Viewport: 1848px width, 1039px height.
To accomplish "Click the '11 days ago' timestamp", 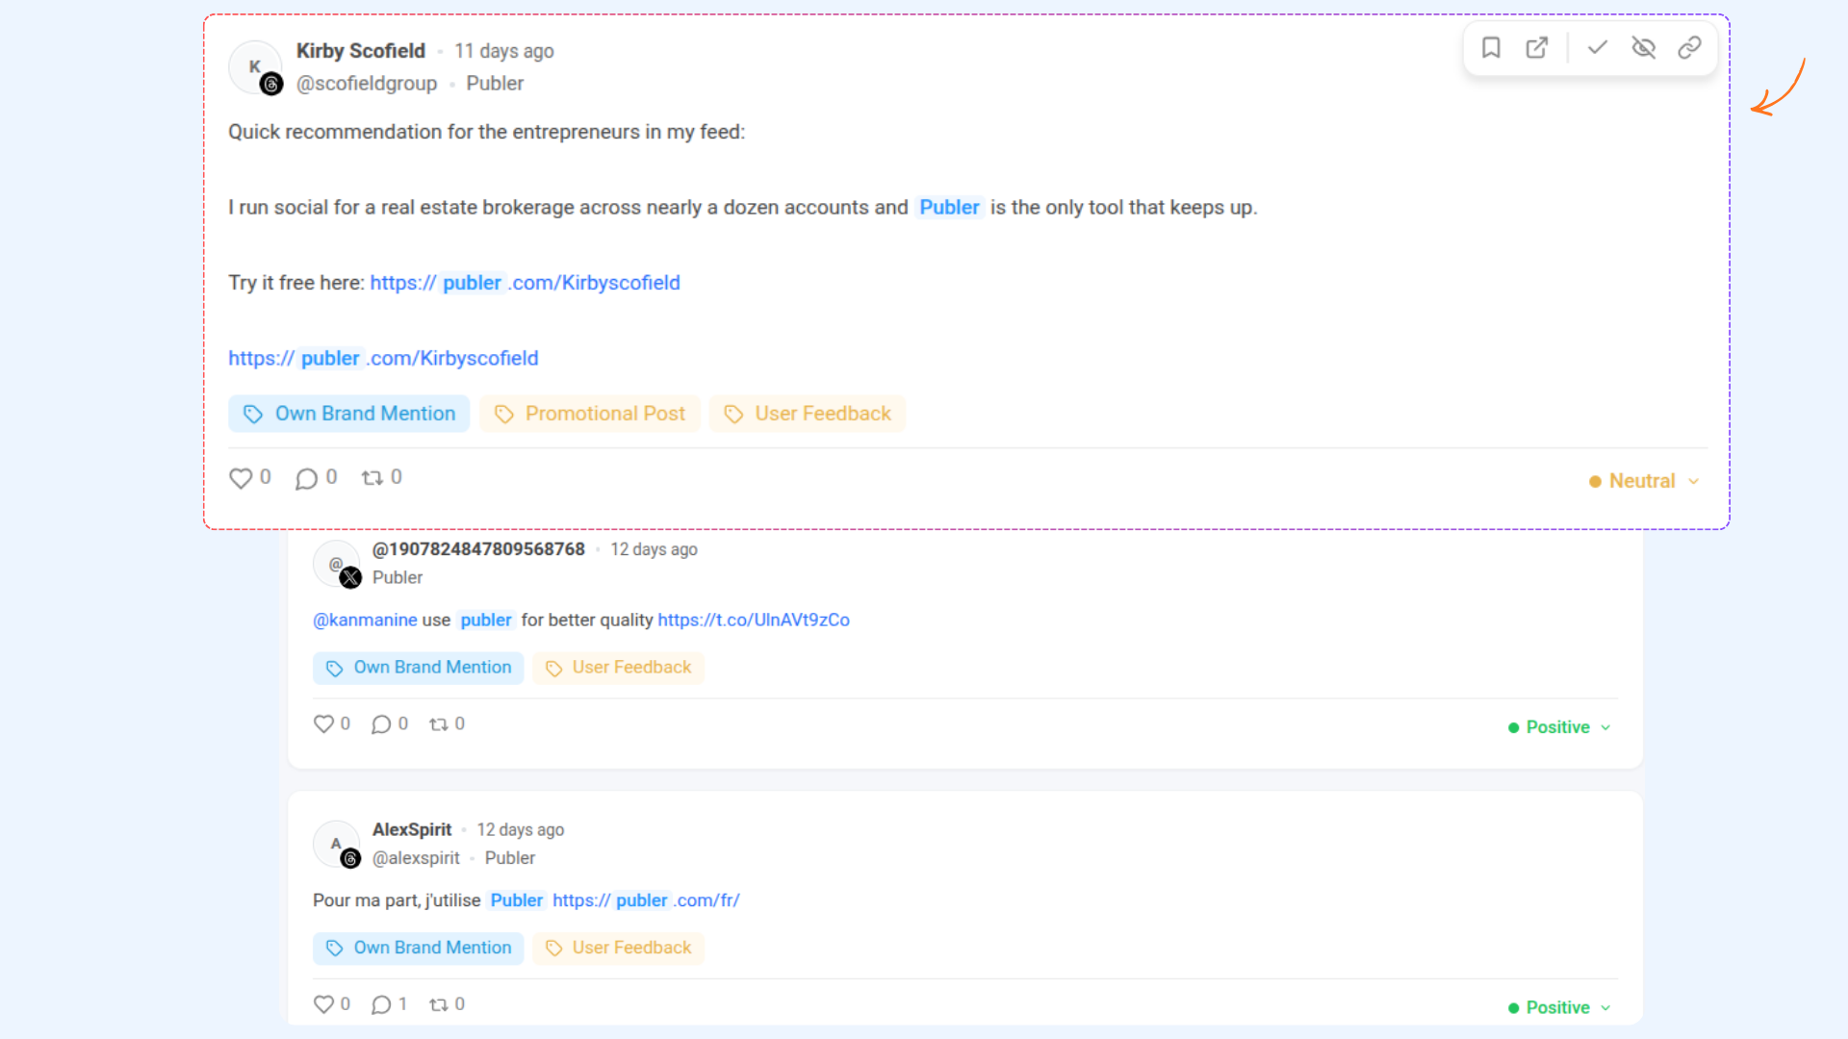I will pyautogui.click(x=504, y=51).
